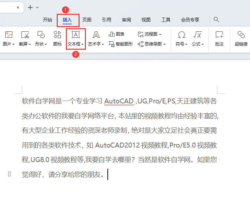Click the 图片 (Picture) insert icon

pos(9,35)
